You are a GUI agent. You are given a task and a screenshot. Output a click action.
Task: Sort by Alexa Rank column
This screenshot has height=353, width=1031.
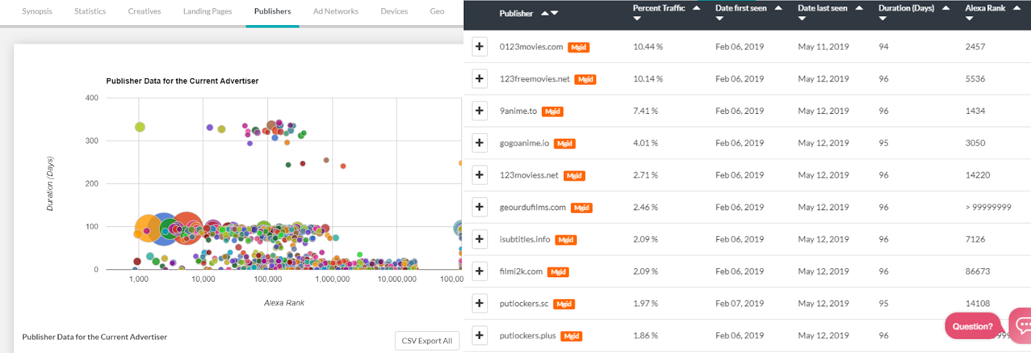[992, 13]
